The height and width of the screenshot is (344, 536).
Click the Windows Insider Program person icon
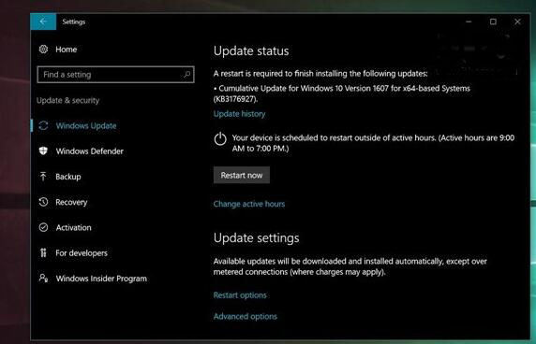pos(43,279)
